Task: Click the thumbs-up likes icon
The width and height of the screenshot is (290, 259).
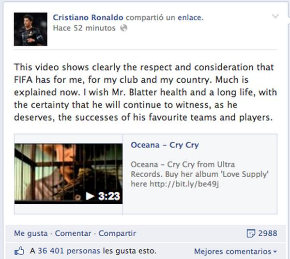Action: [x=19, y=251]
